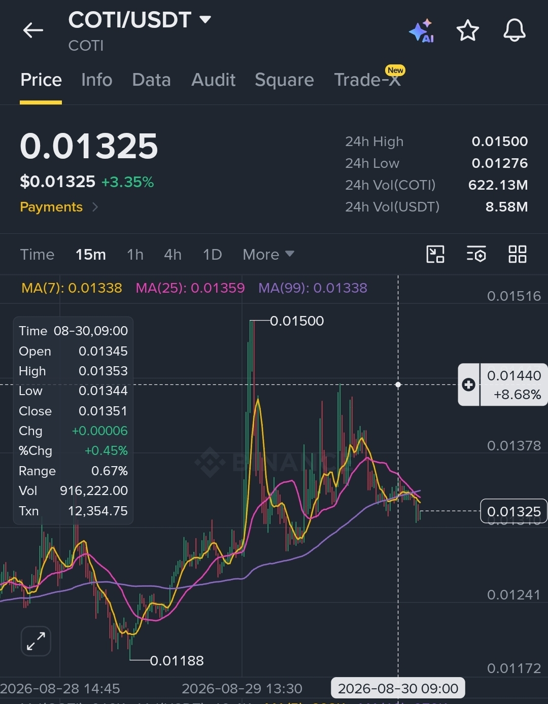The image size is (548, 704).
Task: Open price alert bell icon
Action: (515, 30)
